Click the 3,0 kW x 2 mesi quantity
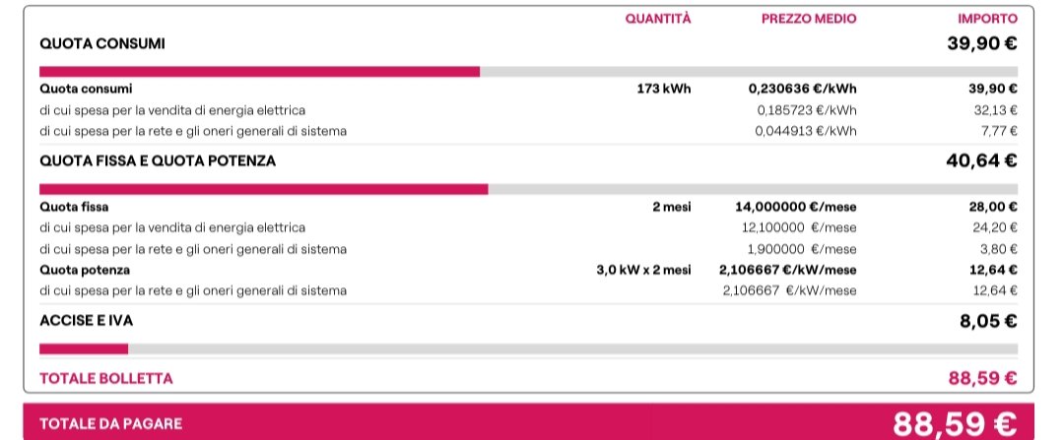Screen dimensions: 1064x440 pos(643,270)
